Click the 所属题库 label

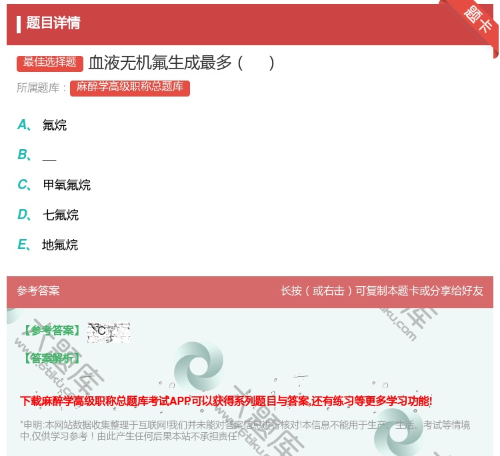click(41, 88)
